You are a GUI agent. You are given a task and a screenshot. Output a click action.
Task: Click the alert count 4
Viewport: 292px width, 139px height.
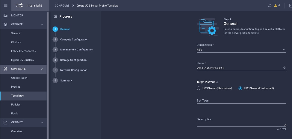coord(279,5)
